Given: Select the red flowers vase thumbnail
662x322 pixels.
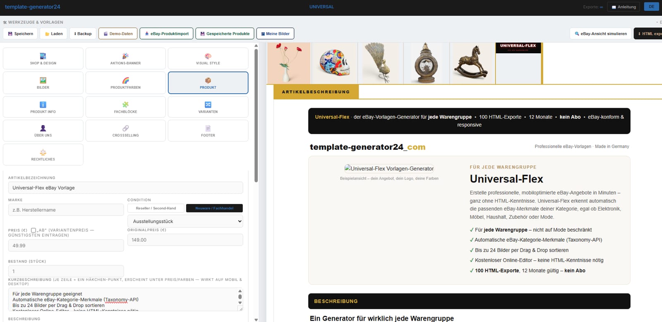Looking at the screenshot, I should pos(289,63).
